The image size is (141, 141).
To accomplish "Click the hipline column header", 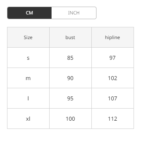I will pos(112,37).
